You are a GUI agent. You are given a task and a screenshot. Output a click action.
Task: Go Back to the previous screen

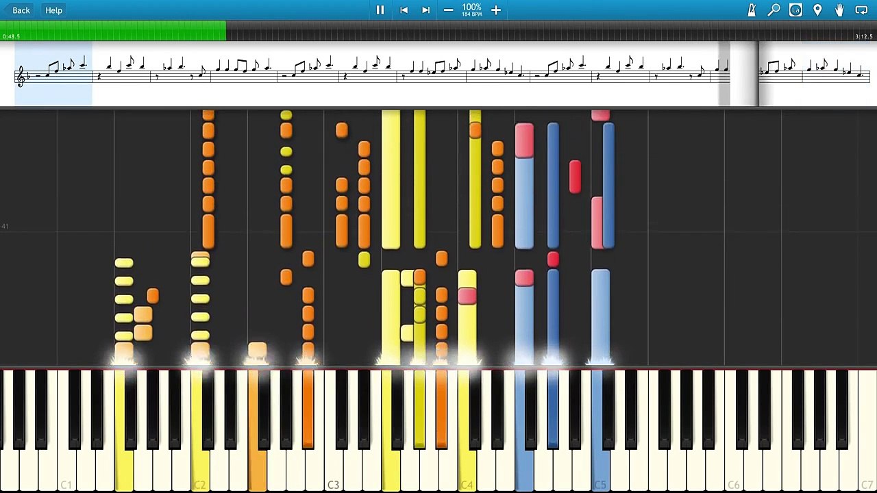[21, 10]
